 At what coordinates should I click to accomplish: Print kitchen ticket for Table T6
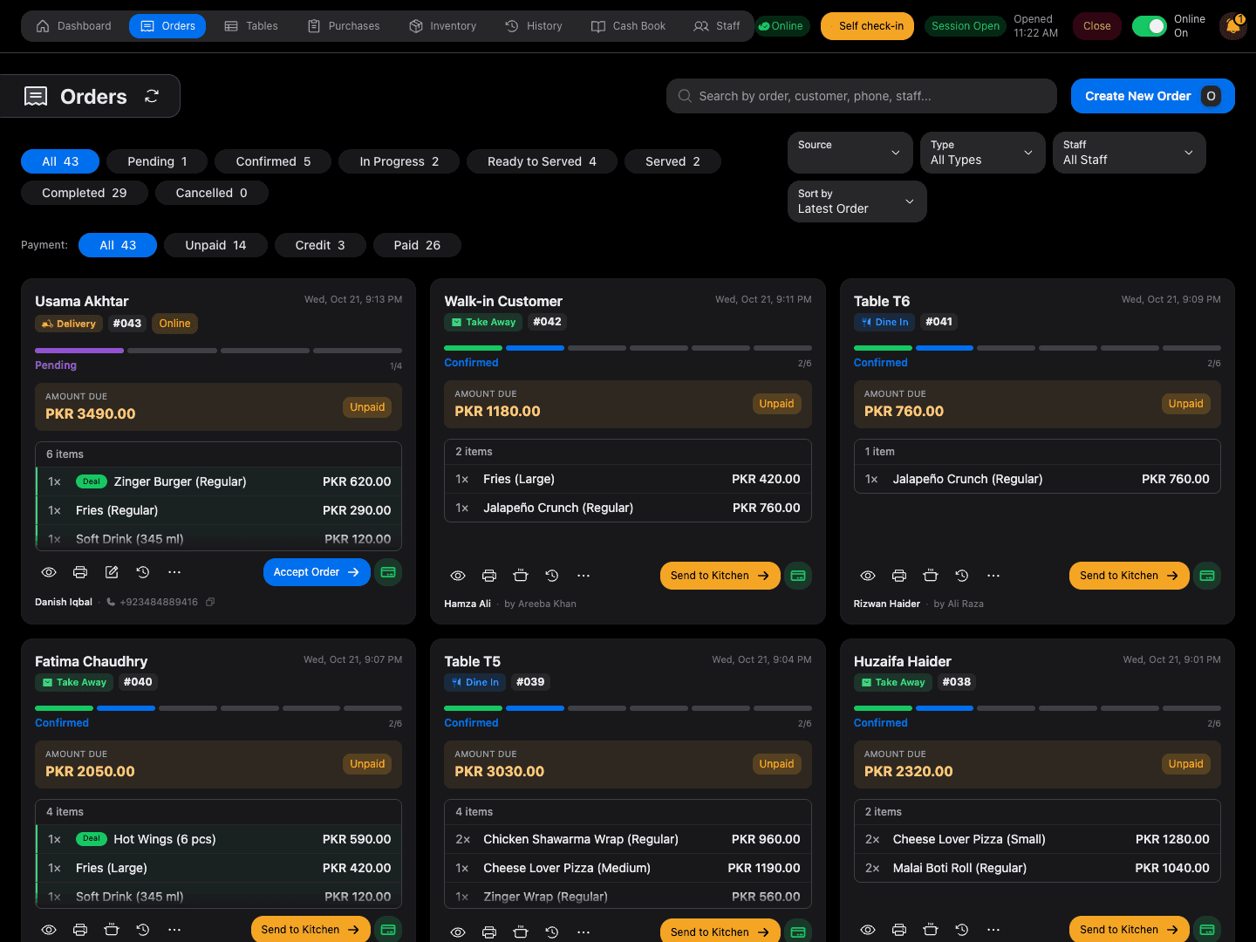point(931,576)
